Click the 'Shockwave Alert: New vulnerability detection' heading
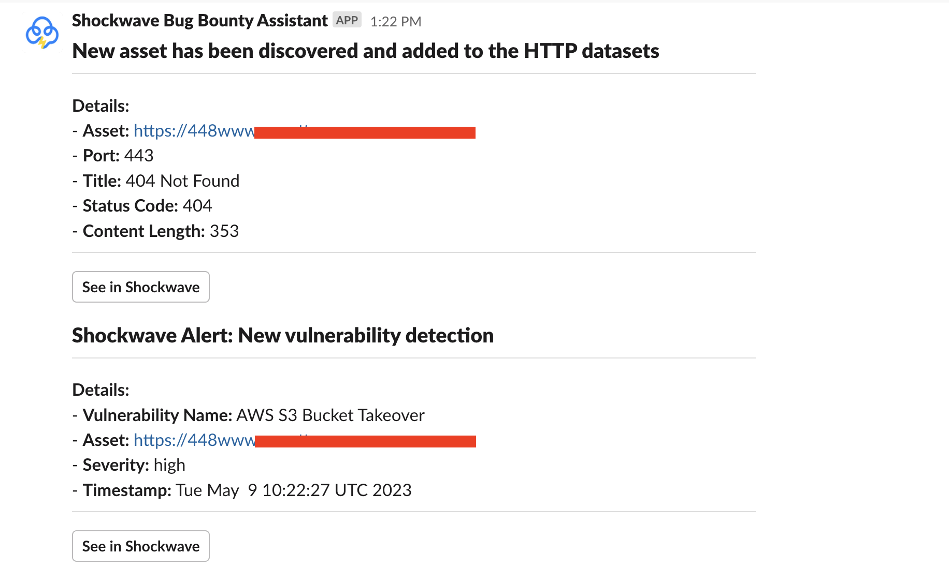The image size is (949, 568). tap(282, 335)
